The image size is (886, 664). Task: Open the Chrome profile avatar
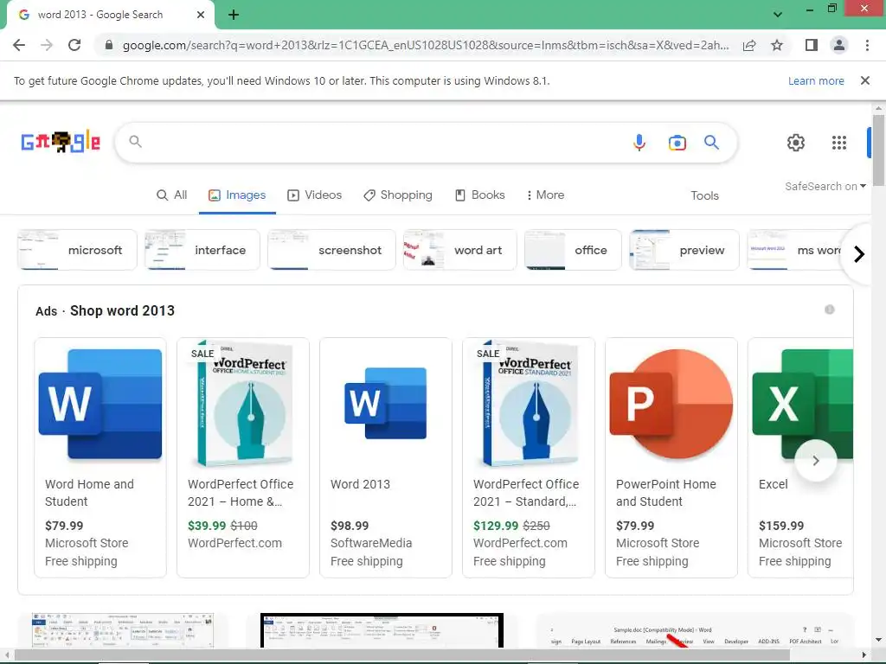click(x=839, y=45)
